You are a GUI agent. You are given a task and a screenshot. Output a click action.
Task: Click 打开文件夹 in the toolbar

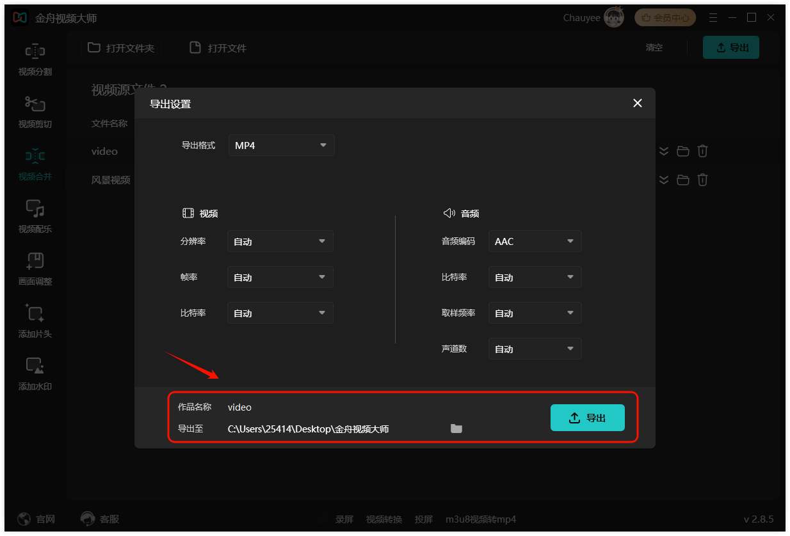(121, 48)
